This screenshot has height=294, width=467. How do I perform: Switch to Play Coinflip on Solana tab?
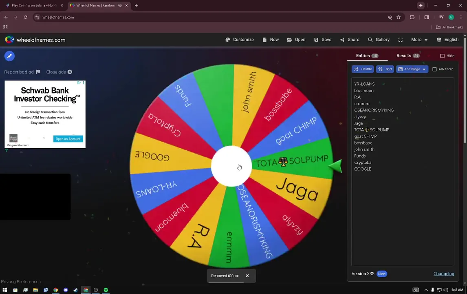click(34, 5)
